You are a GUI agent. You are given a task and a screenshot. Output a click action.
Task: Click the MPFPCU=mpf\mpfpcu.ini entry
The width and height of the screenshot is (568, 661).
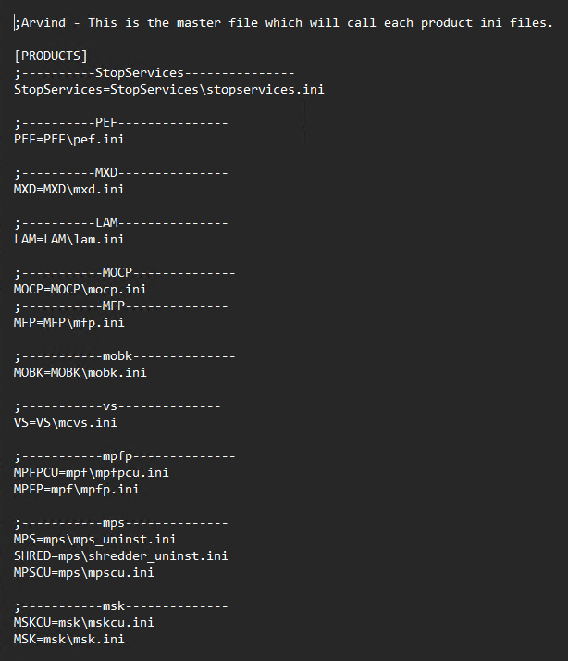coord(91,472)
